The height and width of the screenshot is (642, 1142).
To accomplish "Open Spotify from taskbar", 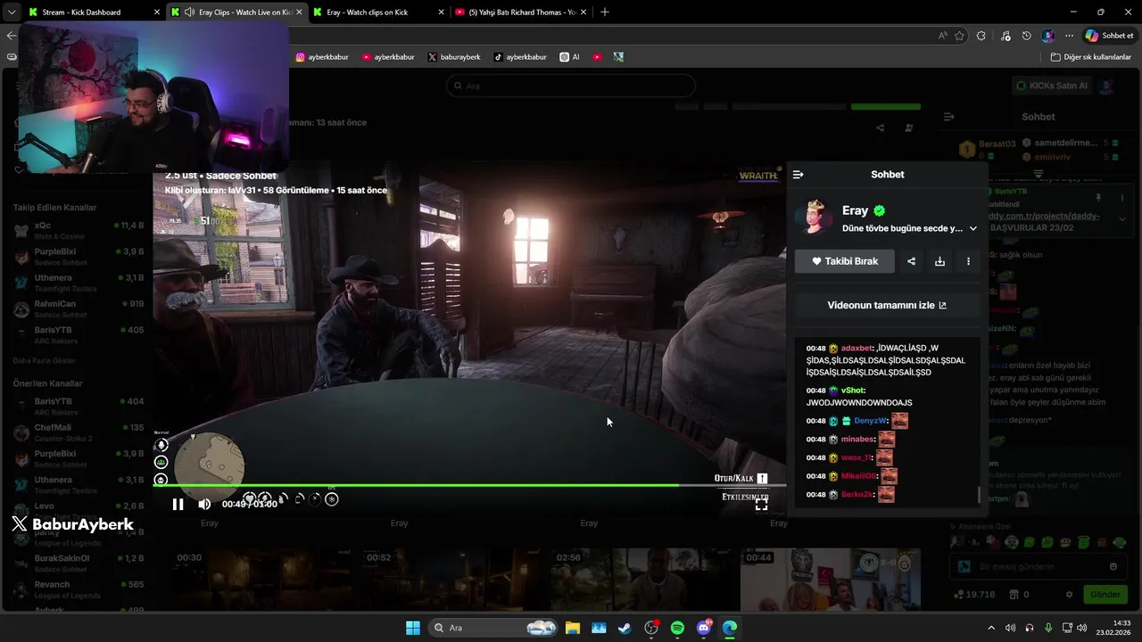I will 677,628.
